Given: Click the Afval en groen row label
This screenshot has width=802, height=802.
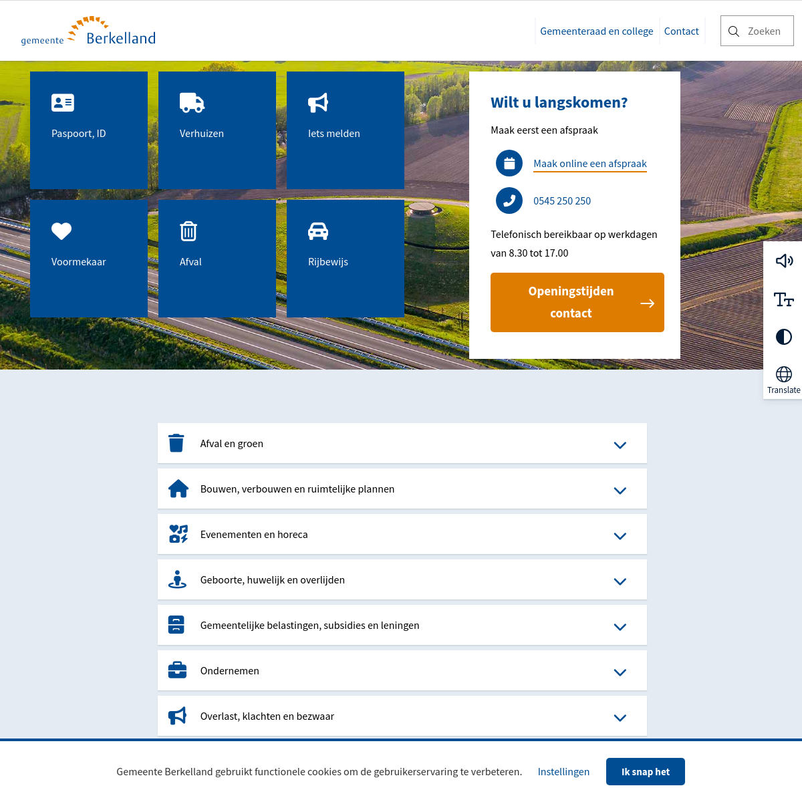Looking at the screenshot, I should (x=232, y=444).
